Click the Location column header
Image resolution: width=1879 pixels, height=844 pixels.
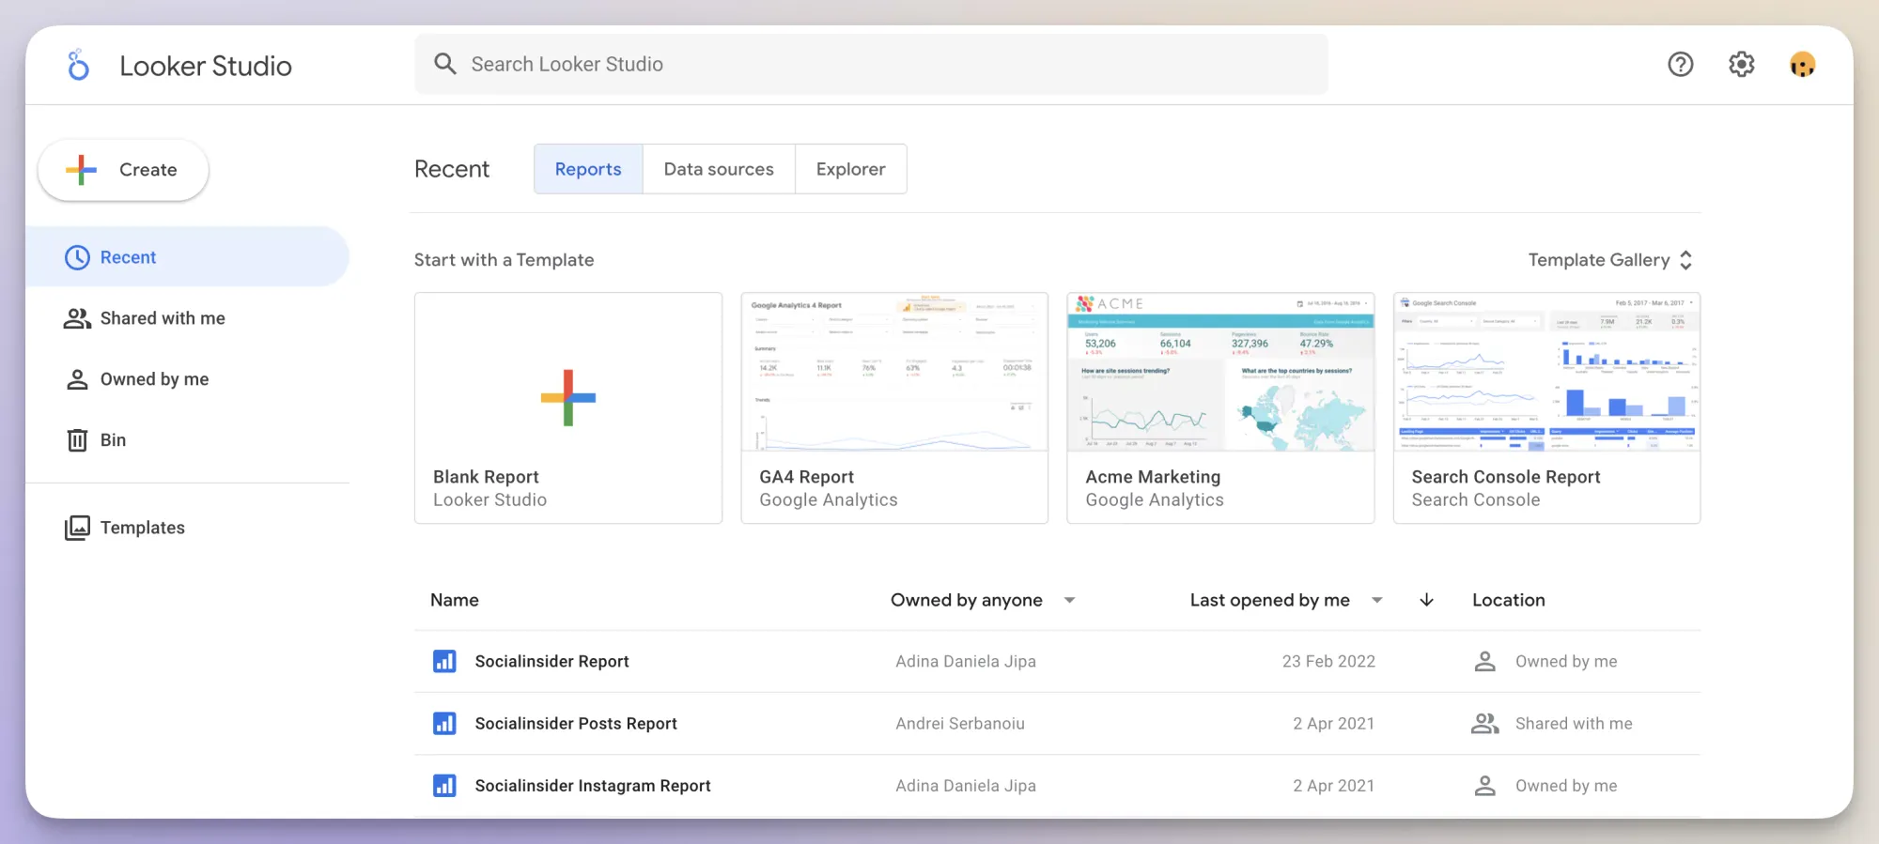[1509, 600]
